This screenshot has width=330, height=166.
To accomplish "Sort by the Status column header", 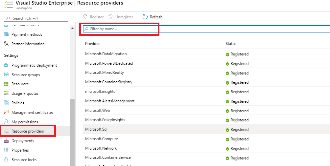I will pos(231,44).
